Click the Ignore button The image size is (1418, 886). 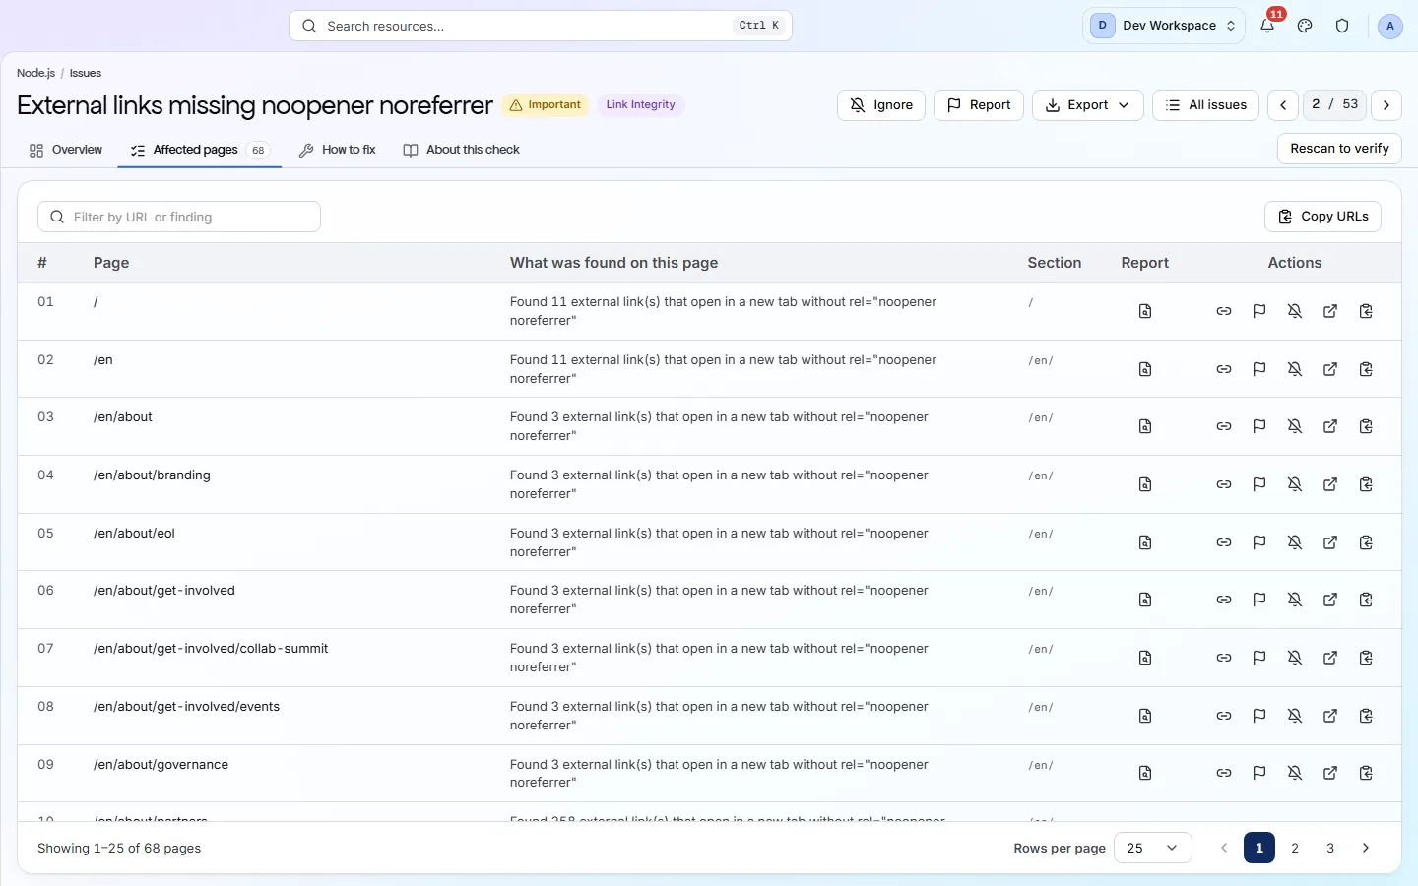tap(880, 105)
